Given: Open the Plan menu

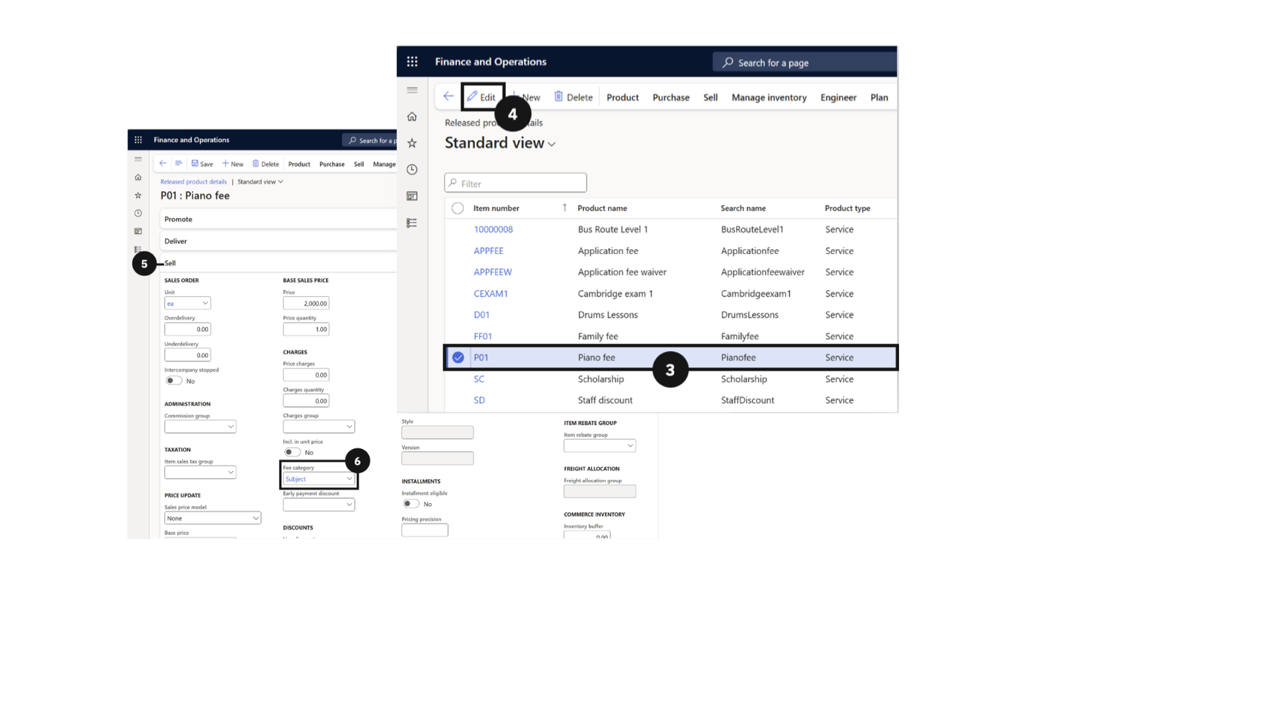Looking at the screenshot, I should click(x=879, y=97).
